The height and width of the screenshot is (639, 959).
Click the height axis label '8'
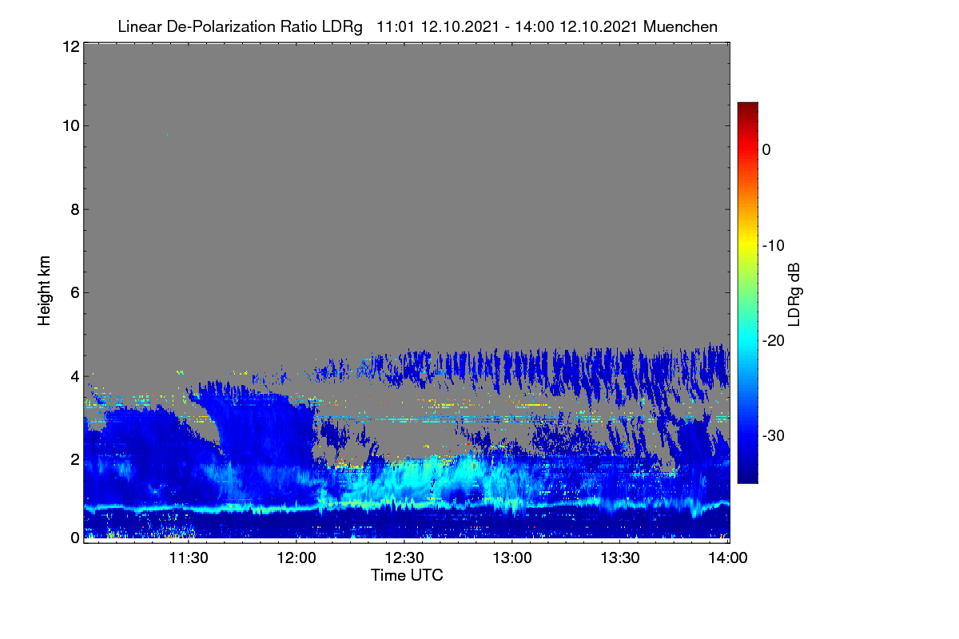[74, 209]
